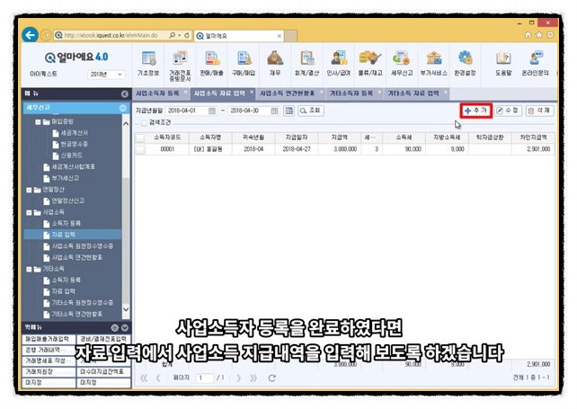The width and height of the screenshot is (577, 409).
Task: Sort by the 지급일자 column header
Action: click(297, 138)
